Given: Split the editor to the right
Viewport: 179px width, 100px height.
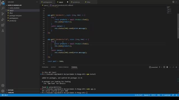Looking at the screenshot, I should [x=173, y=2].
